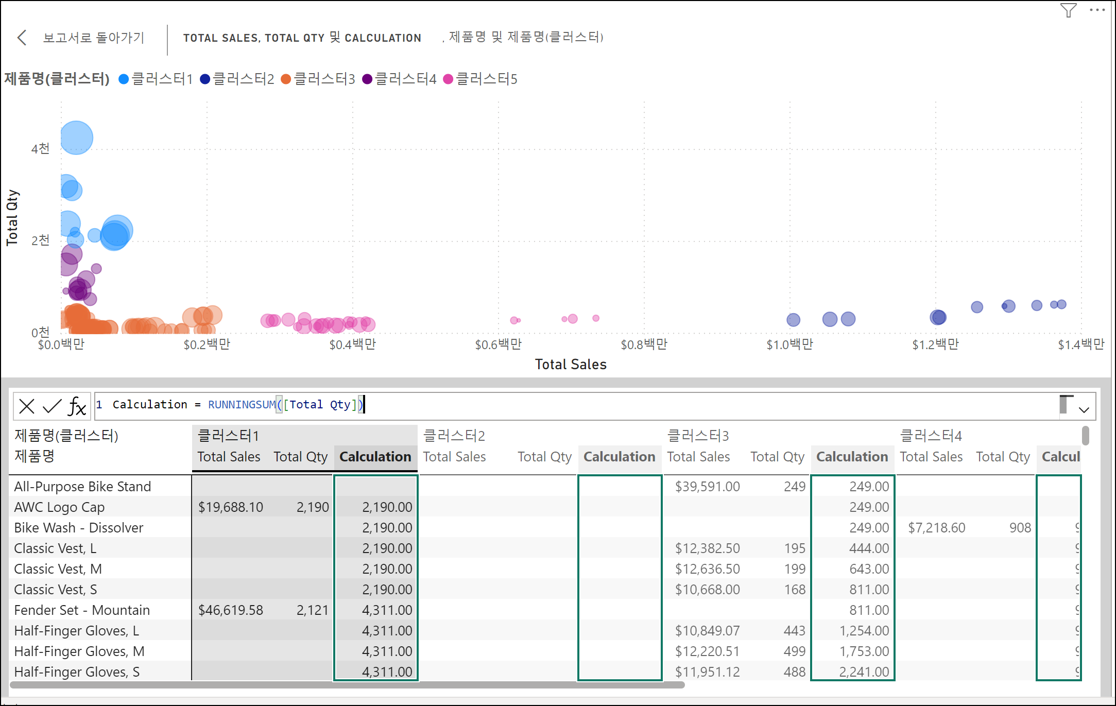Viewport: 1116px width, 706px height.
Task: Click 클러스터2 dark blue legend swatch
Action: click(205, 79)
